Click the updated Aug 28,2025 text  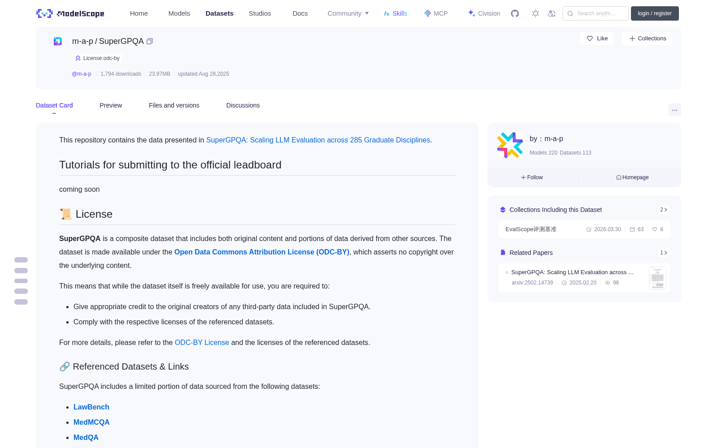coord(203,74)
